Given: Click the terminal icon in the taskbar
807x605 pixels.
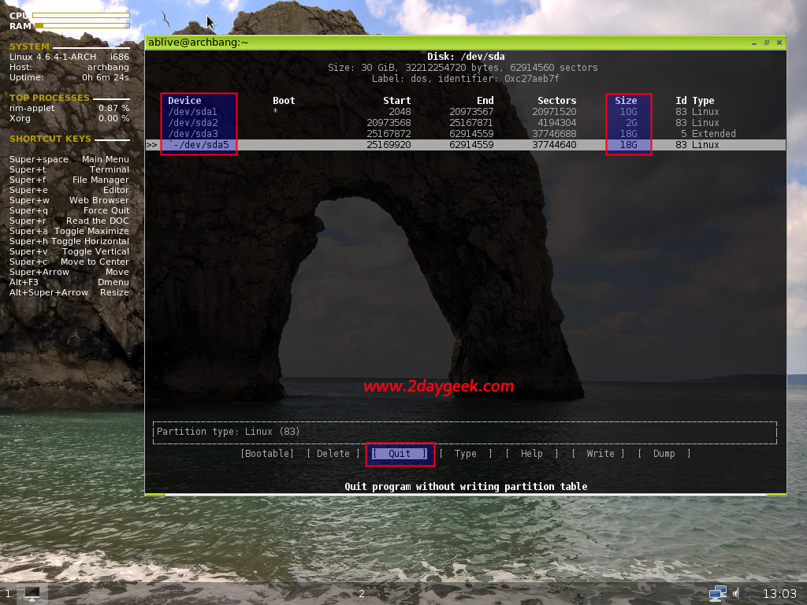Looking at the screenshot, I should pyautogui.click(x=32, y=593).
